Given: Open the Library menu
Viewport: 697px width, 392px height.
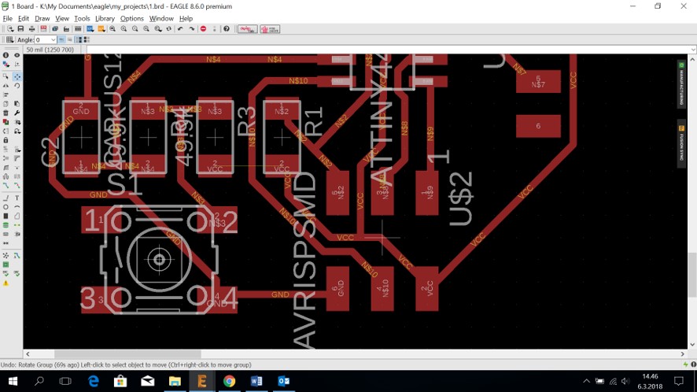Looking at the screenshot, I should pyautogui.click(x=105, y=18).
